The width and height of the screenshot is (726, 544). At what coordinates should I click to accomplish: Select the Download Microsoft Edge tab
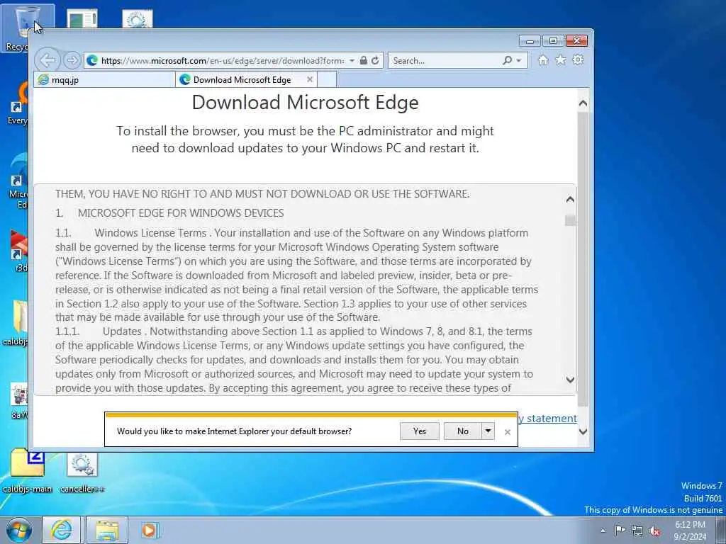coord(246,79)
